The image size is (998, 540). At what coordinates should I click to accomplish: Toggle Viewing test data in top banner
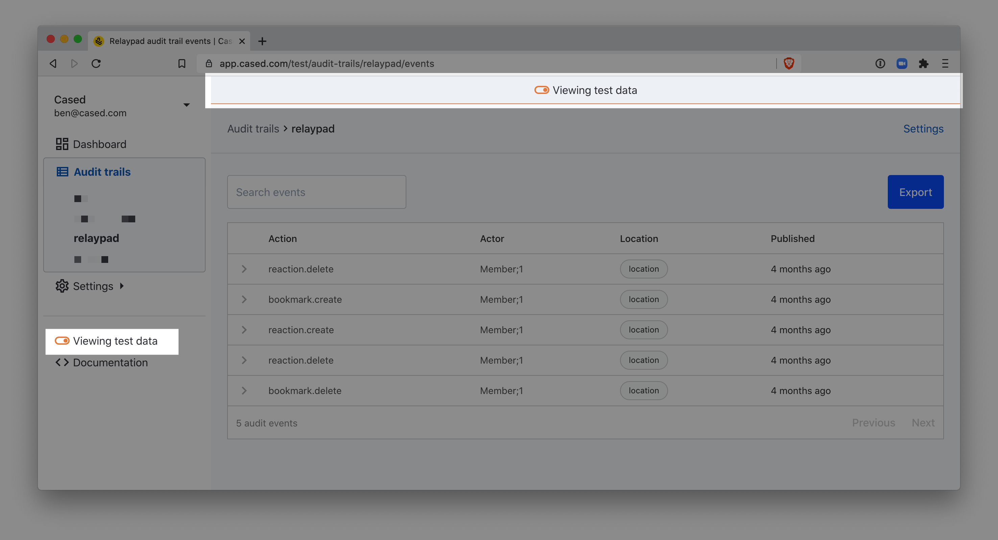point(541,90)
